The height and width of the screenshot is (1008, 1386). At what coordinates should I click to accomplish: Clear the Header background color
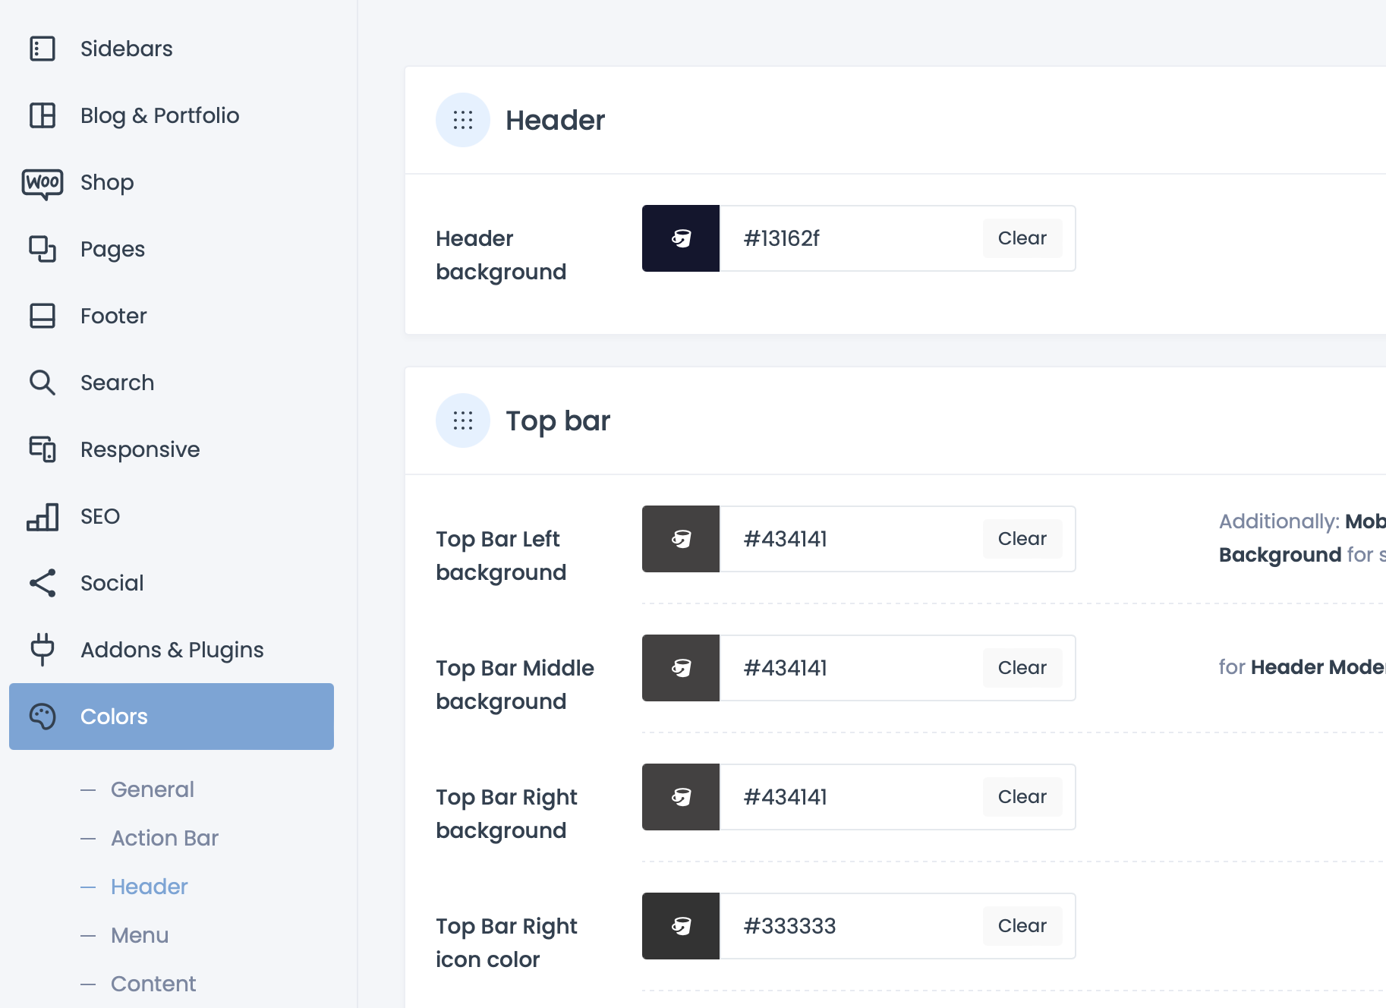[x=1022, y=238]
